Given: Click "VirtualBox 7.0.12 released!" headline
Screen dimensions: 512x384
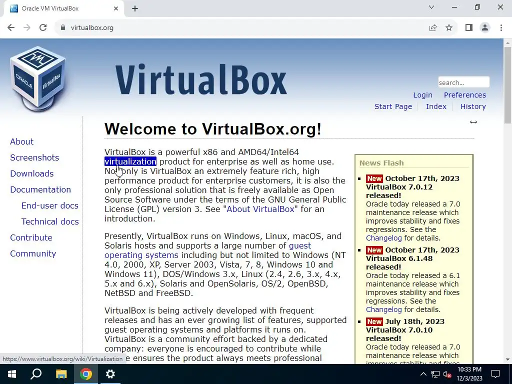Looking at the screenshot, I should (399, 191).
